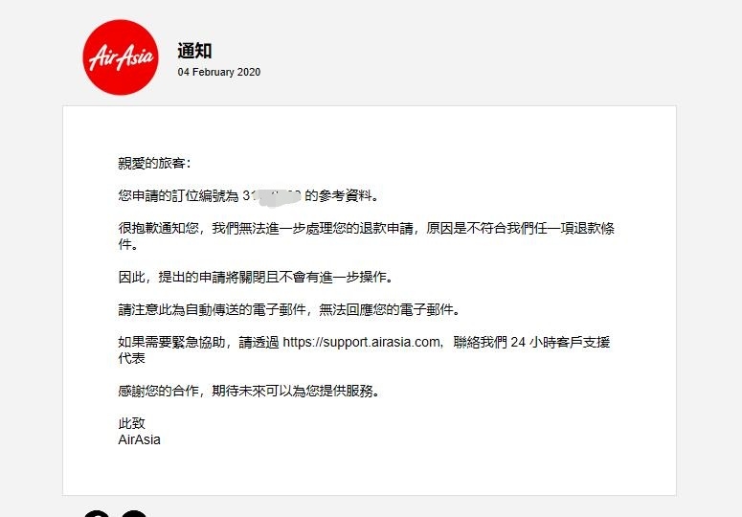Click the 聯絡我們 24 小時客戶支援 text
Viewport: 742px width, 517px height.
(x=531, y=342)
